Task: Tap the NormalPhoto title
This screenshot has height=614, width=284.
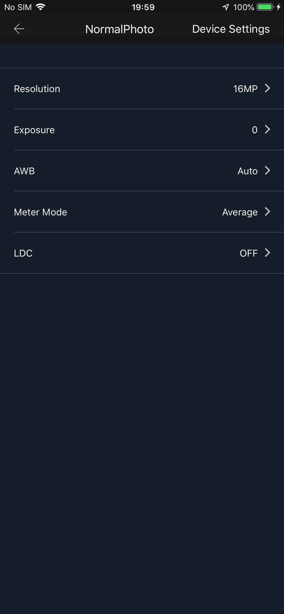Action: click(120, 29)
